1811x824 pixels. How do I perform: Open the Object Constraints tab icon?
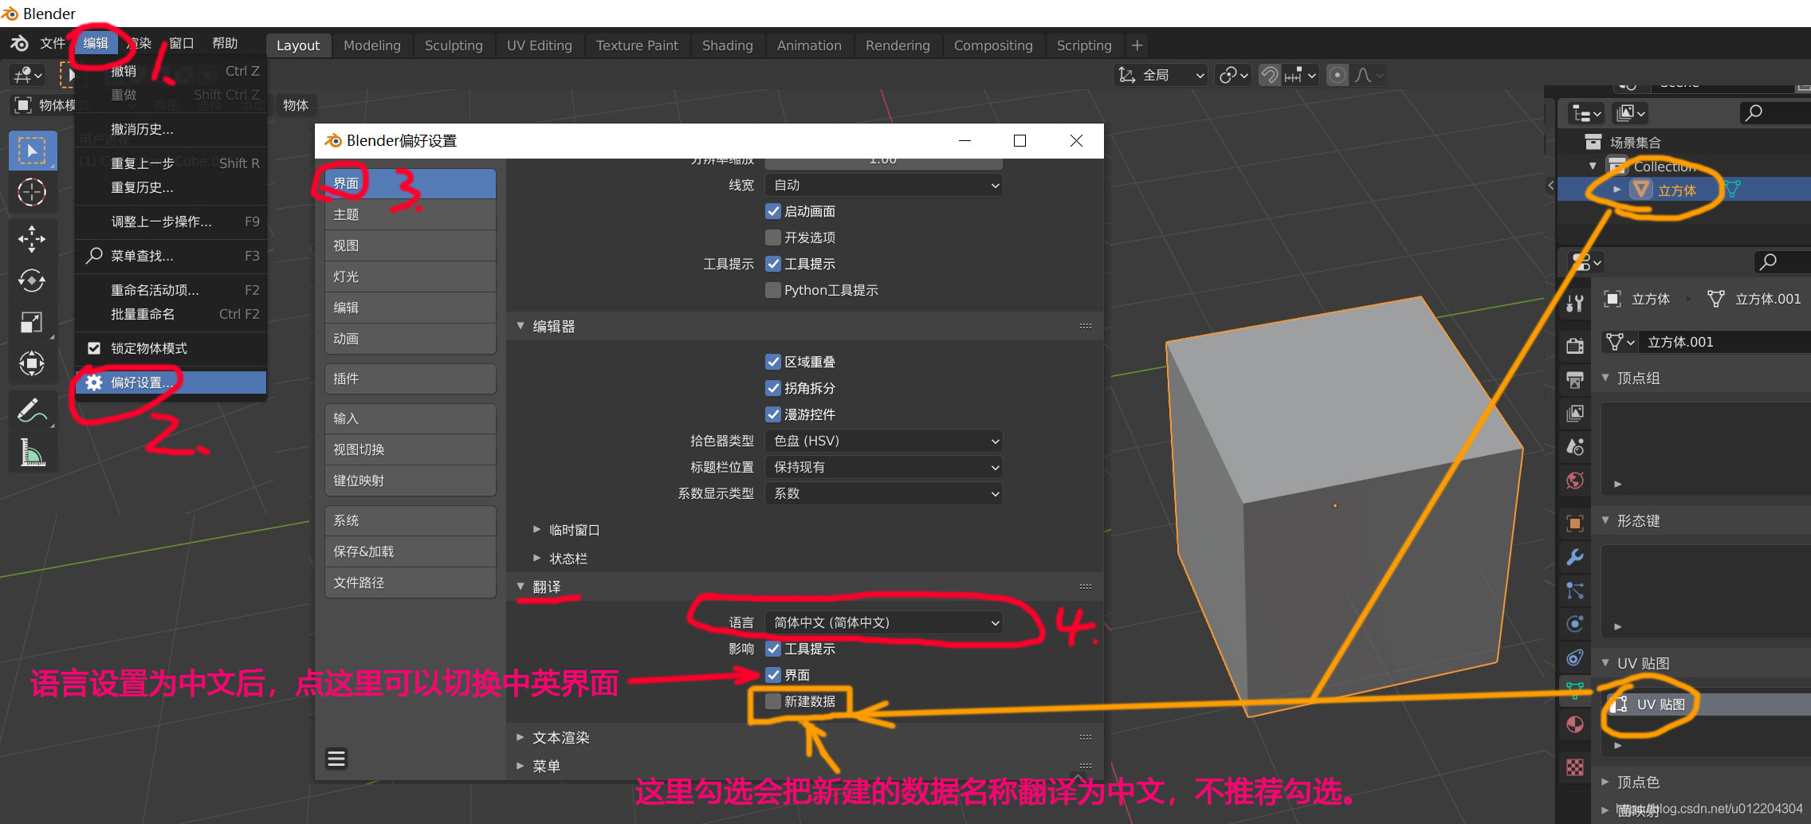coord(1575,657)
